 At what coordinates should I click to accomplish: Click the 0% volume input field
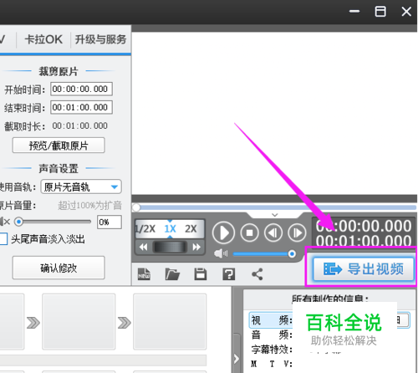coord(110,222)
